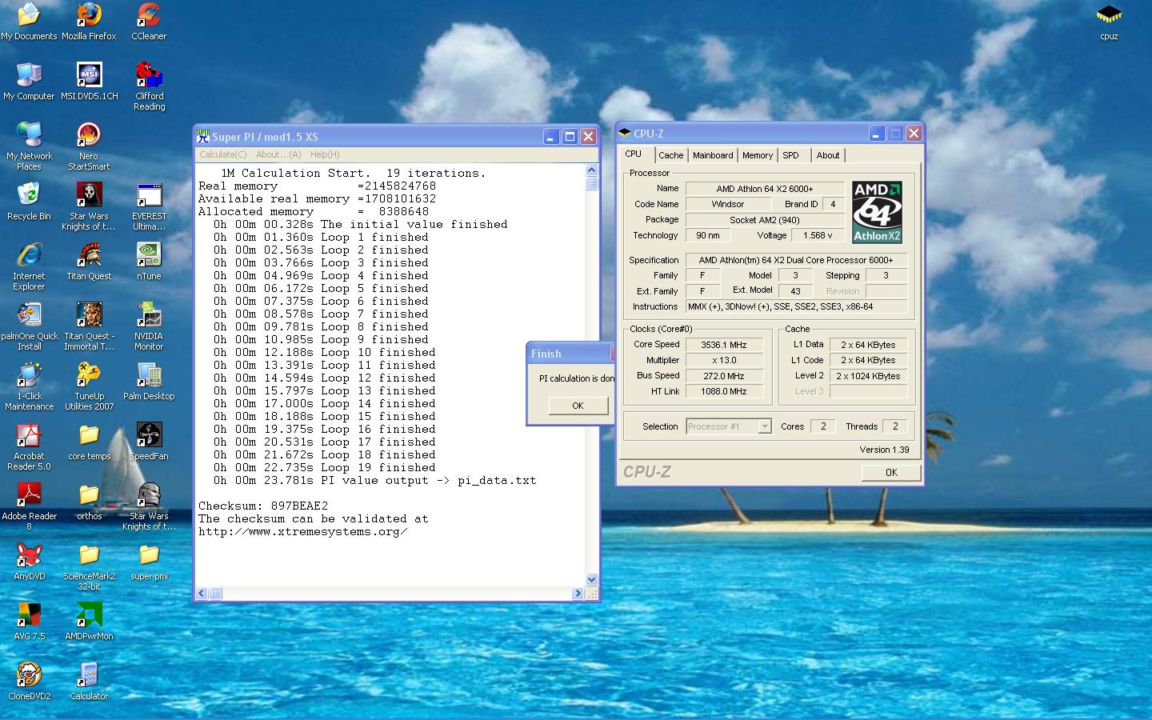1152x720 pixels.
Task: Click the Checksum: 897BEAE2 line
Action: [x=263, y=506]
